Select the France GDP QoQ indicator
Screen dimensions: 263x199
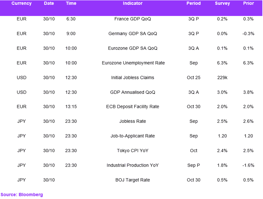(x=133, y=19)
